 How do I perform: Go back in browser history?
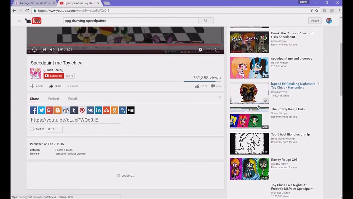coord(14,11)
